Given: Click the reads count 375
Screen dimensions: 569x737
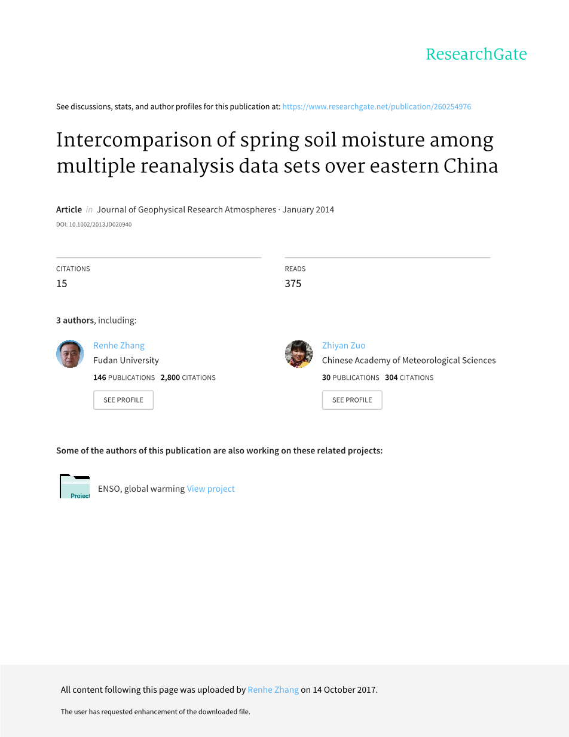Looking at the screenshot, I should (293, 284).
